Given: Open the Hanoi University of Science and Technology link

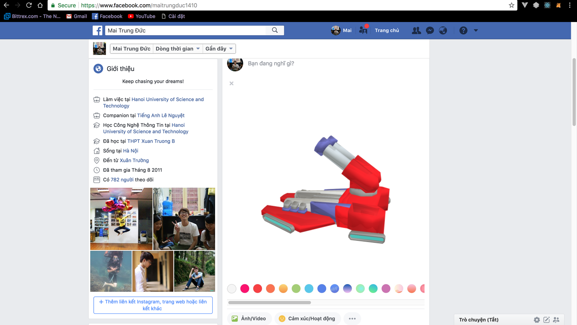Looking at the screenshot, I should [167, 99].
